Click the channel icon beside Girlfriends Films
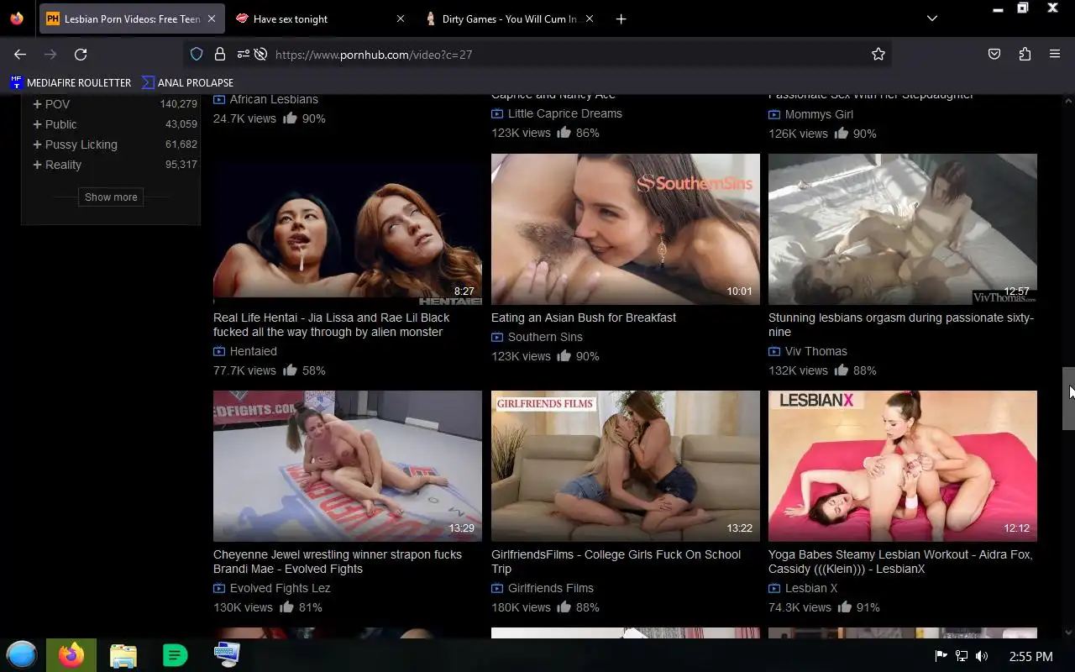This screenshot has height=672, width=1075. pyautogui.click(x=497, y=588)
